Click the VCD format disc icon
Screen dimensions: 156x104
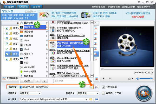click(53, 59)
